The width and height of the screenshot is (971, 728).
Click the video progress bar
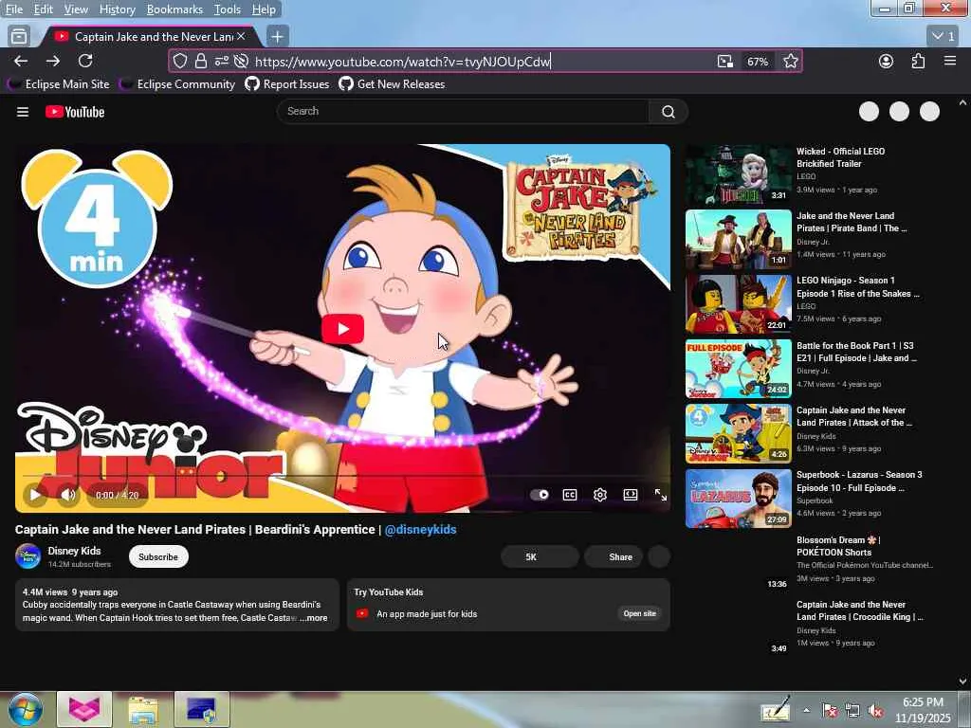[x=342, y=476]
